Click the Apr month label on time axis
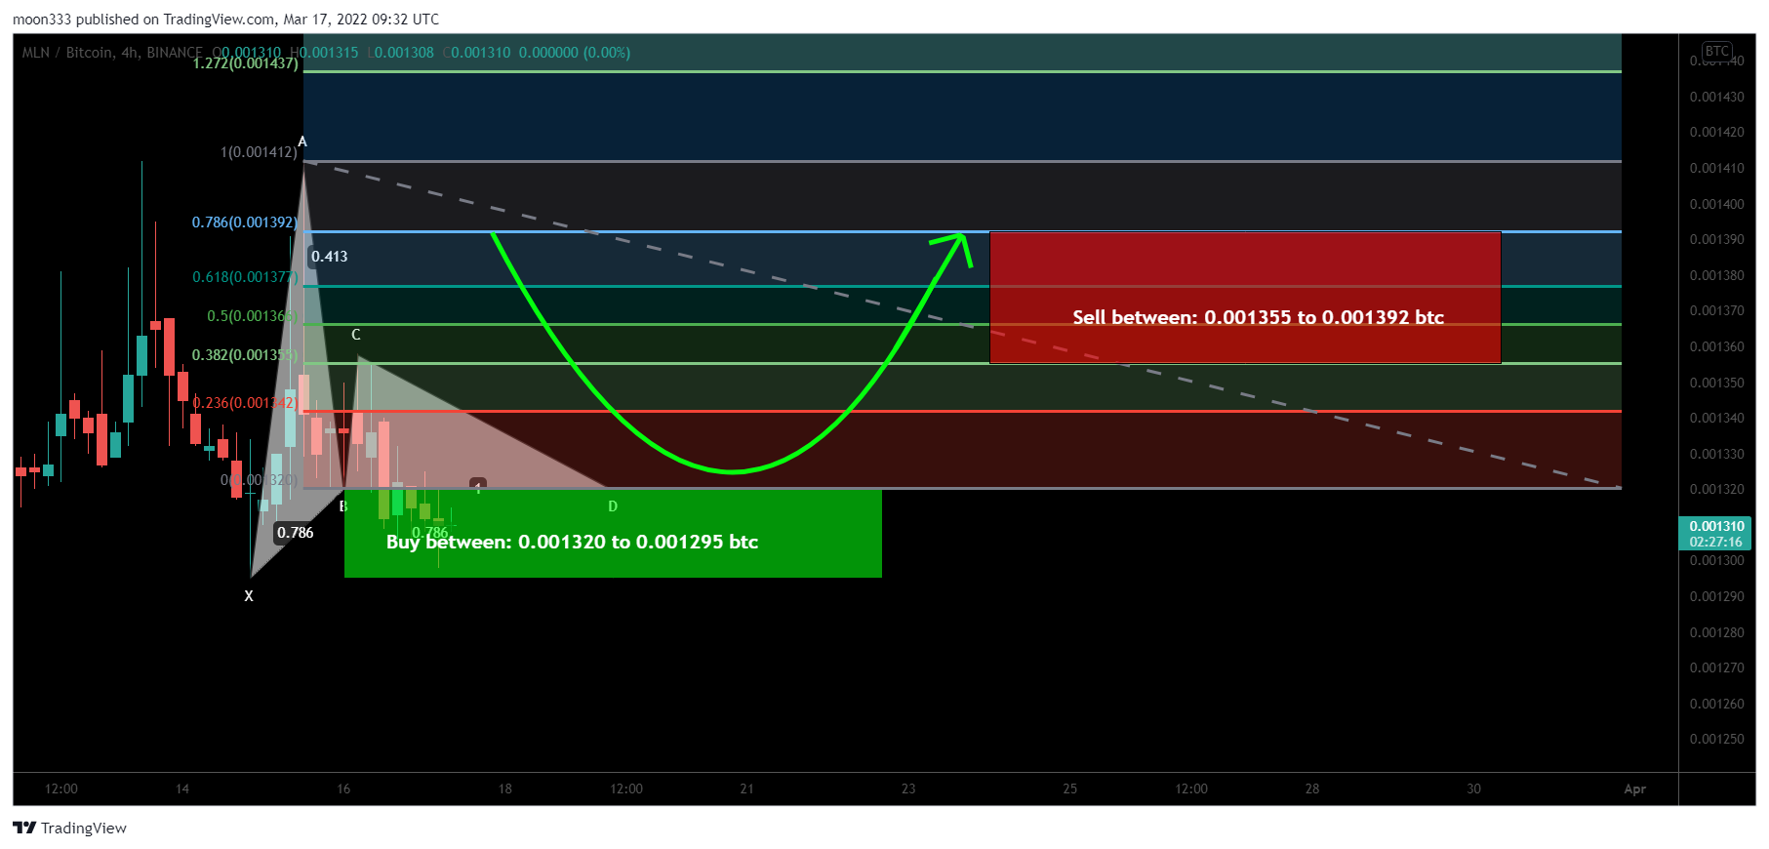Image resolution: width=1769 pixels, height=849 pixels. click(1635, 789)
